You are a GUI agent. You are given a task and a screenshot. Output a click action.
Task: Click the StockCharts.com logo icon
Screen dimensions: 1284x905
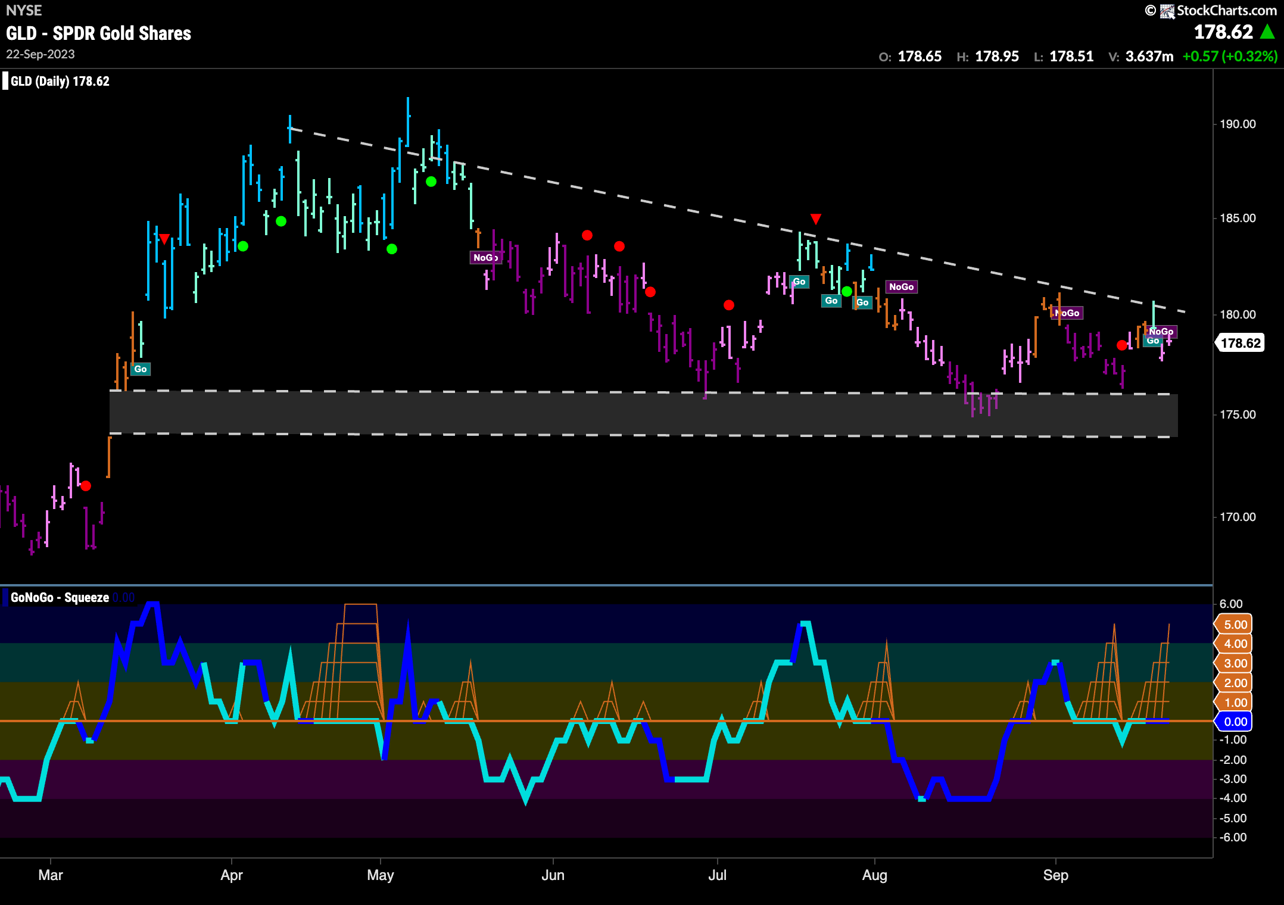point(1167,11)
